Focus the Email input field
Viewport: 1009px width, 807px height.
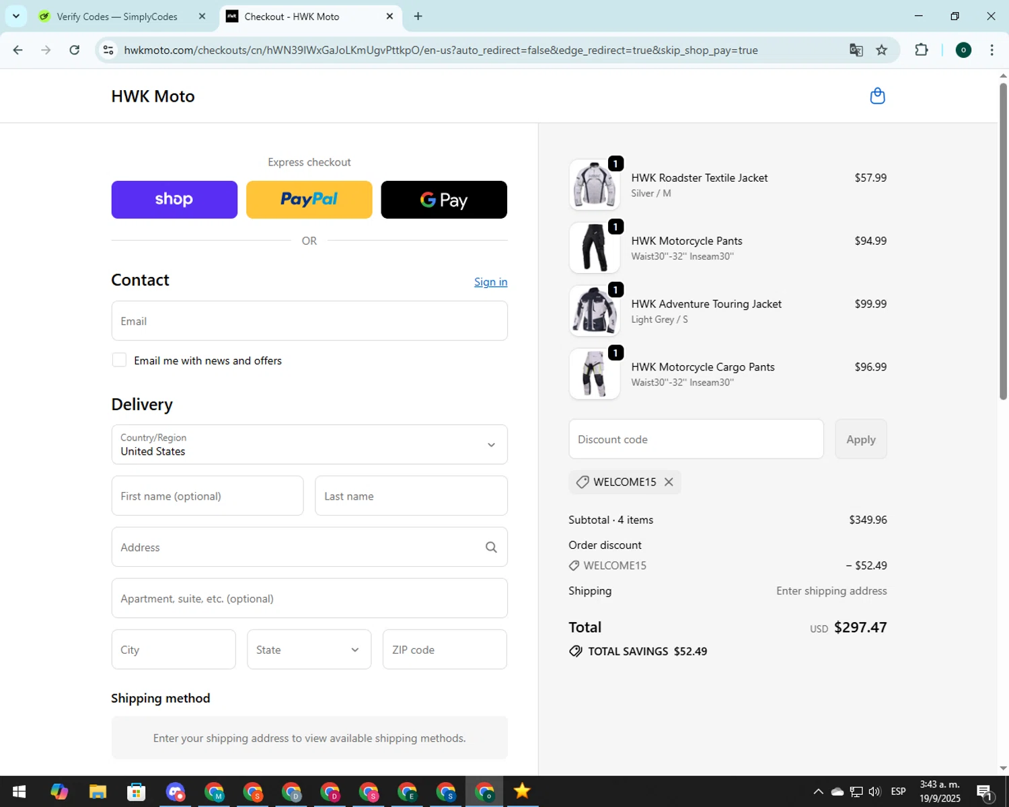click(x=309, y=321)
